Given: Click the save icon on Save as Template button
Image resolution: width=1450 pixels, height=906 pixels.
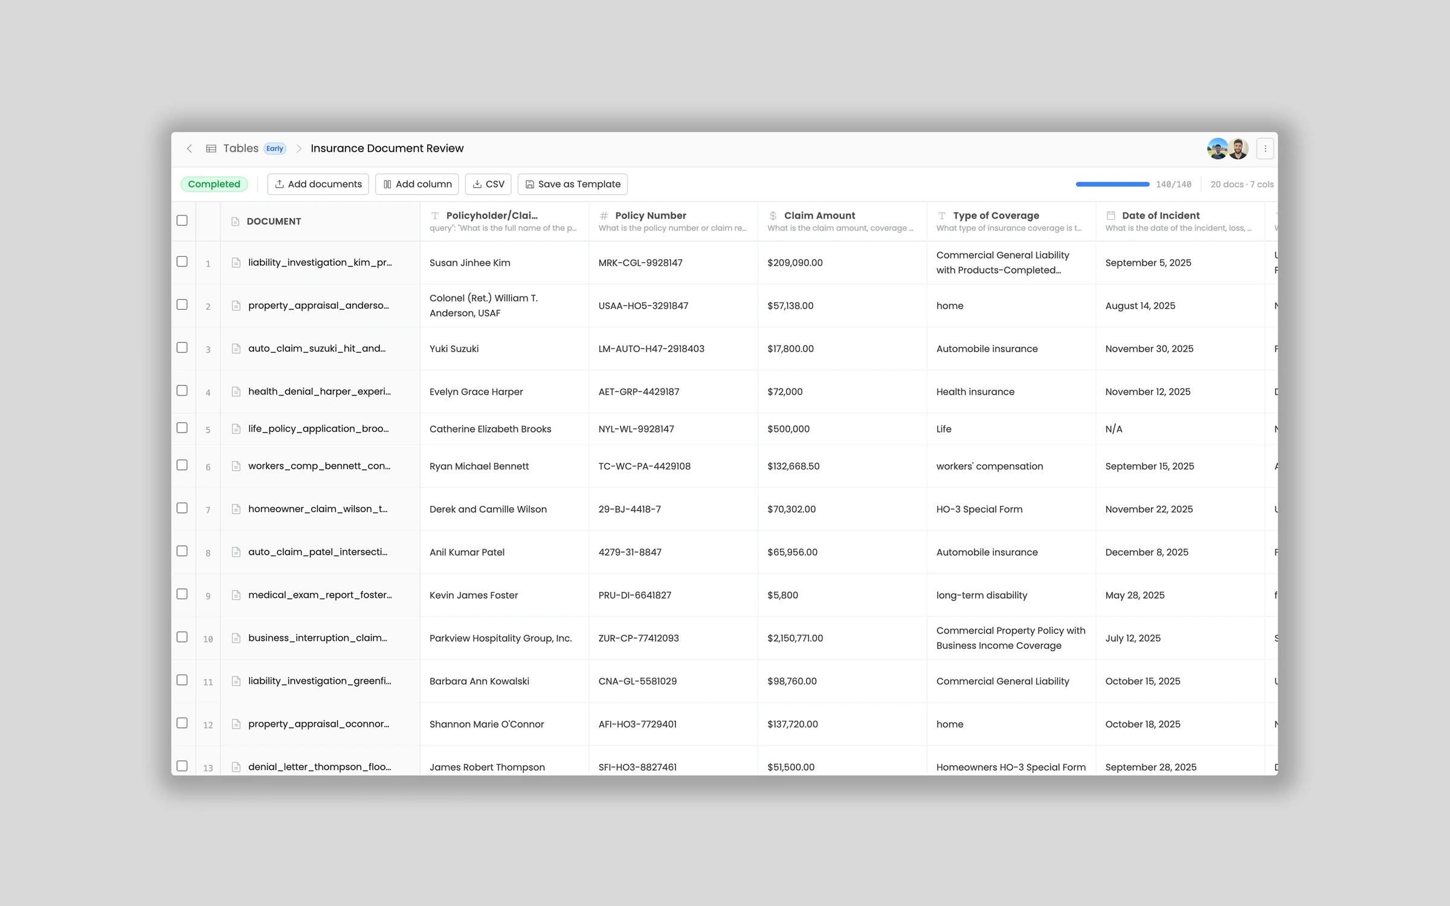Looking at the screenshot, I should [530, 184].
